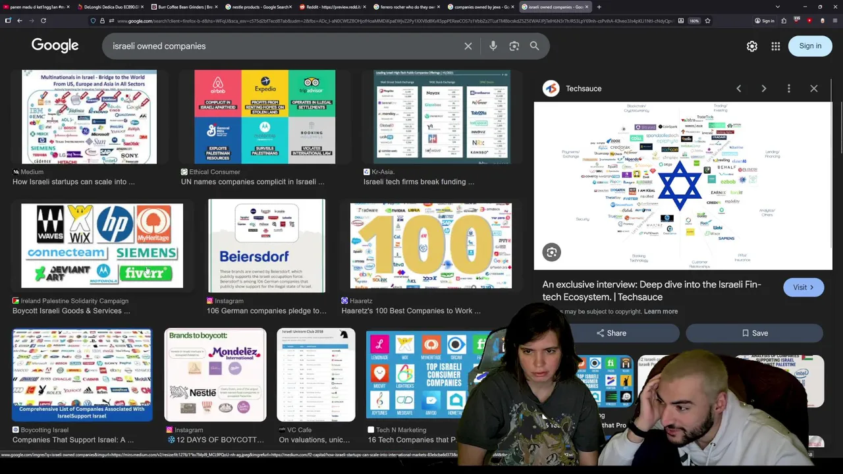Screen dimensions: 843x474
Task: Open the Google apps grid
Action: pyautogui.click(x=776, y=46)
